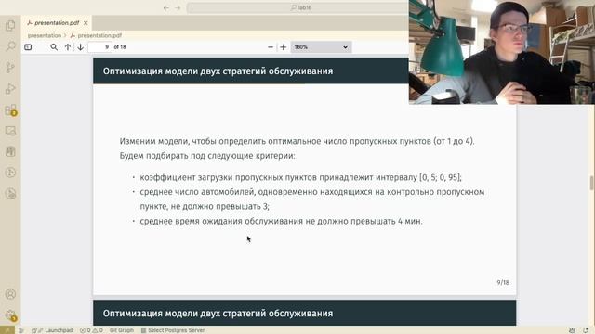The image size is (595, 334).
Task: Click the slide 9 title heading
Action: (x=218, y=71)
